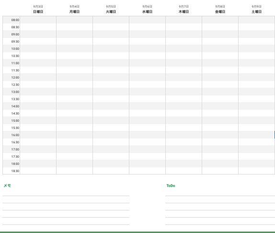This screenshot has width=275, height=233.
Task: Select the 16:00 time label
Action: click(15, 135)
